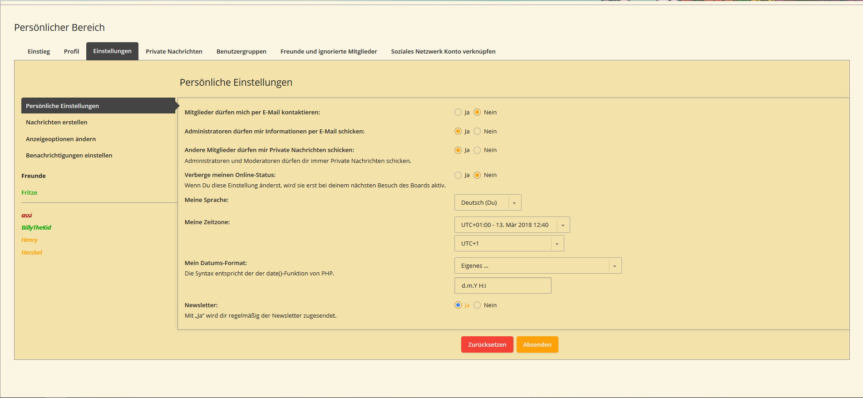Click the Mein Datums-Format label

click(216, 263)
